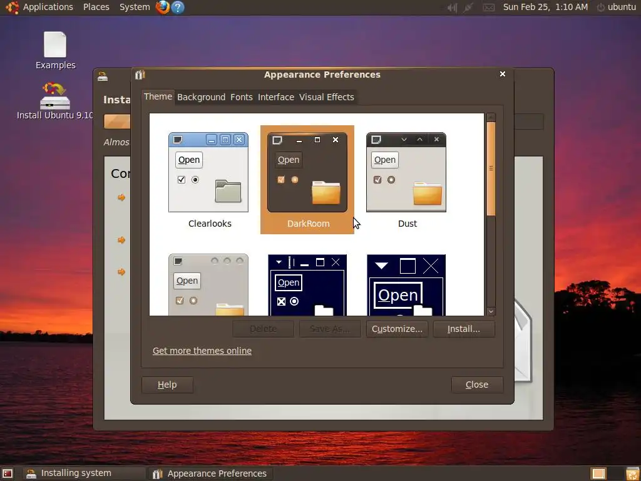Open the System menu
Image resolution: width=641 pixels, height=481 pixels.
(135, 7)
